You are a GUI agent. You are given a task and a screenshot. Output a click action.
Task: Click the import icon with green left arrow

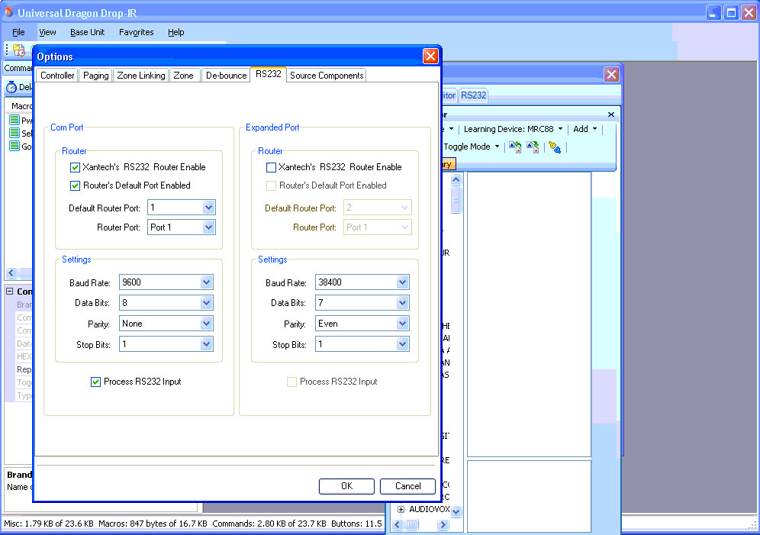click(515, 147)
